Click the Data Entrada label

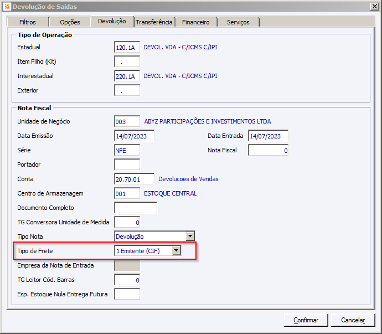(225, 136)
